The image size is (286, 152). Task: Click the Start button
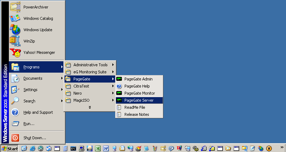pyautogui.click(x=10, y=148)
